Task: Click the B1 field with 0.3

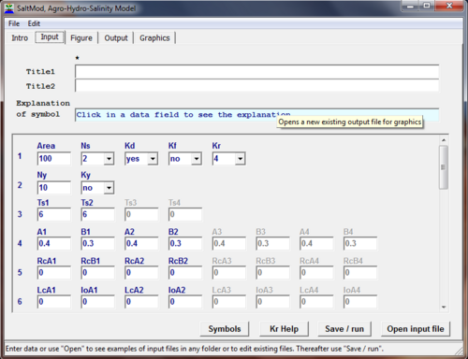Action: pyautogui.click(x=97, y=243)
